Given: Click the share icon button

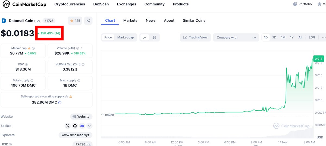Looking at the screenshot, I should [88, 21].
